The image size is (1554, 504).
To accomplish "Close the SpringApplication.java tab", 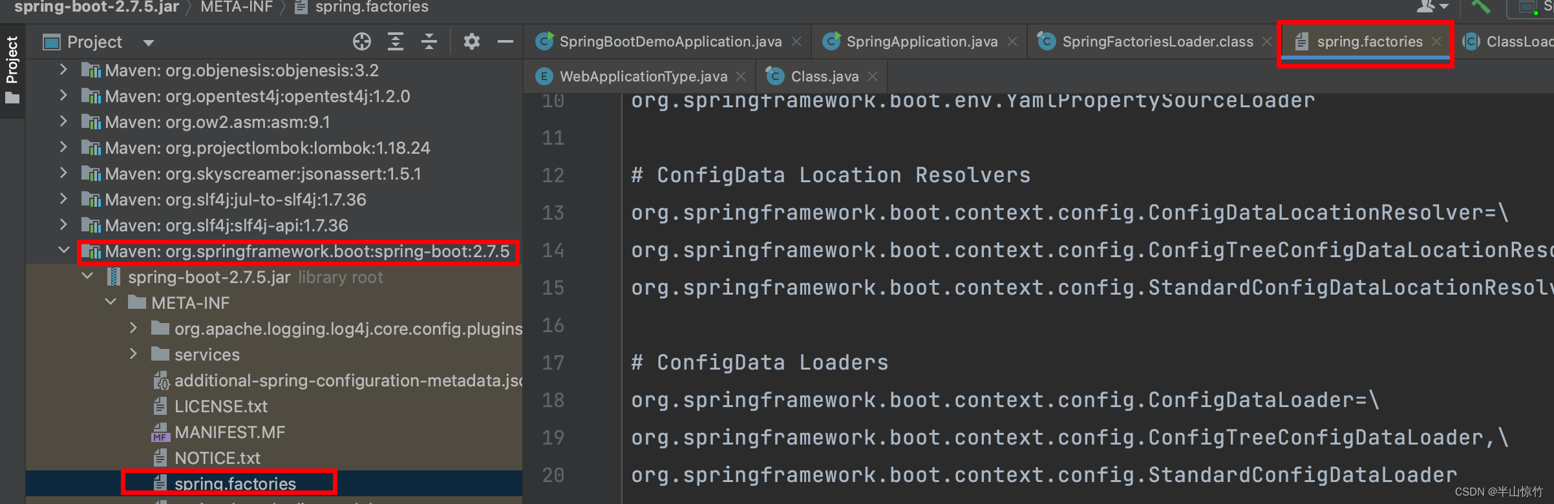I will (x=1012, y=42).
